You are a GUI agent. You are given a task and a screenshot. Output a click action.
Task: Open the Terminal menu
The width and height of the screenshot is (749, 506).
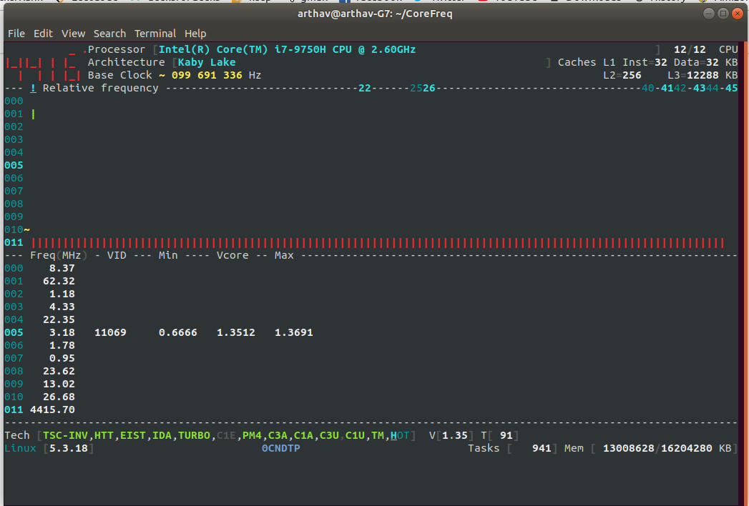click(155, 34)
